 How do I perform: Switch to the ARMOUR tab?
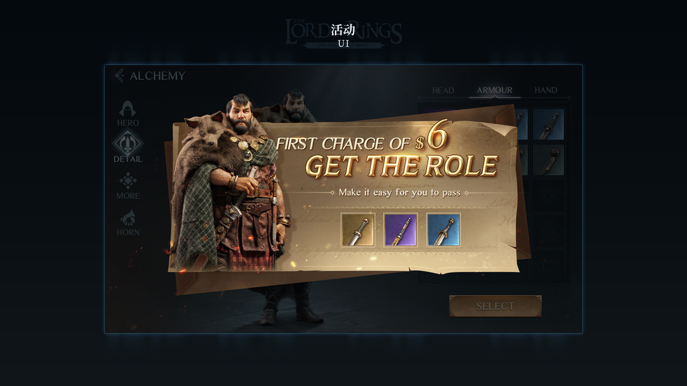coord(494,90)
